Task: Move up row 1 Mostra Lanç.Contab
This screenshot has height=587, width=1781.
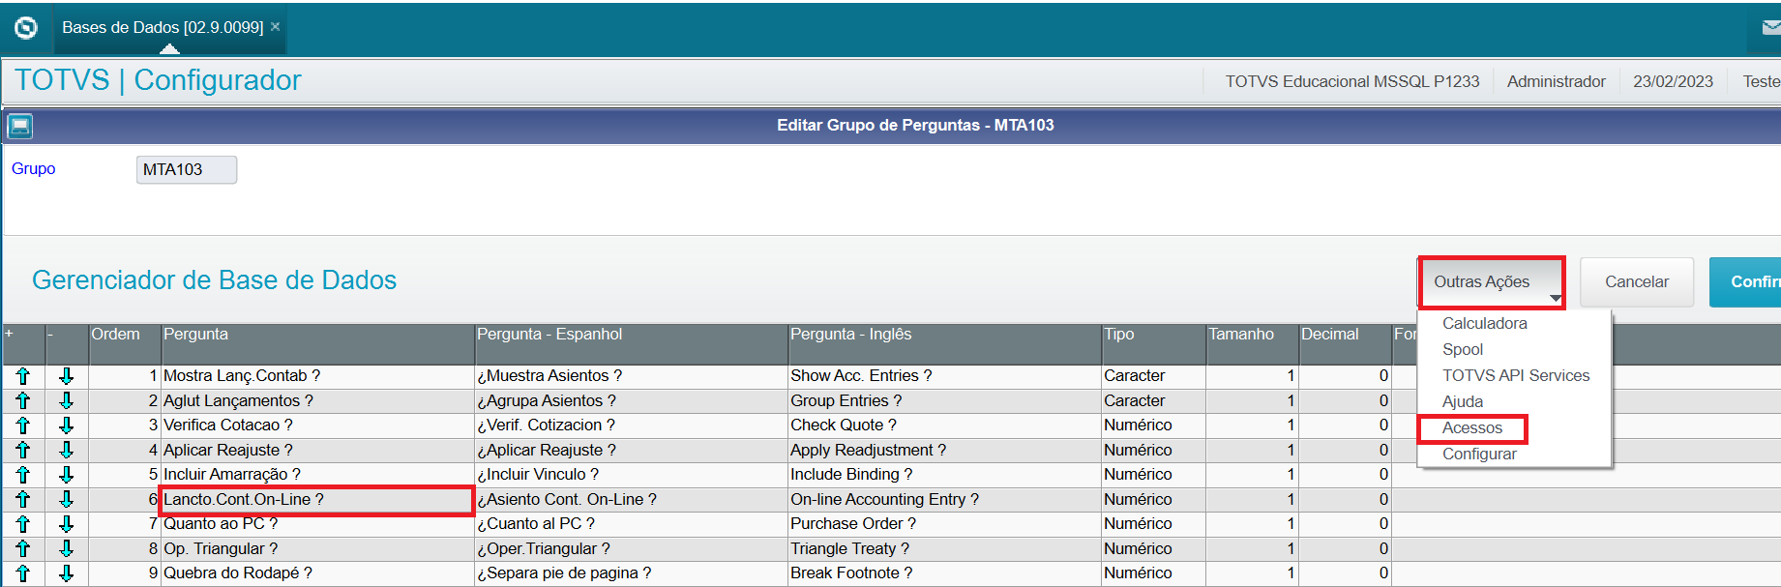Action: [23, 376]
